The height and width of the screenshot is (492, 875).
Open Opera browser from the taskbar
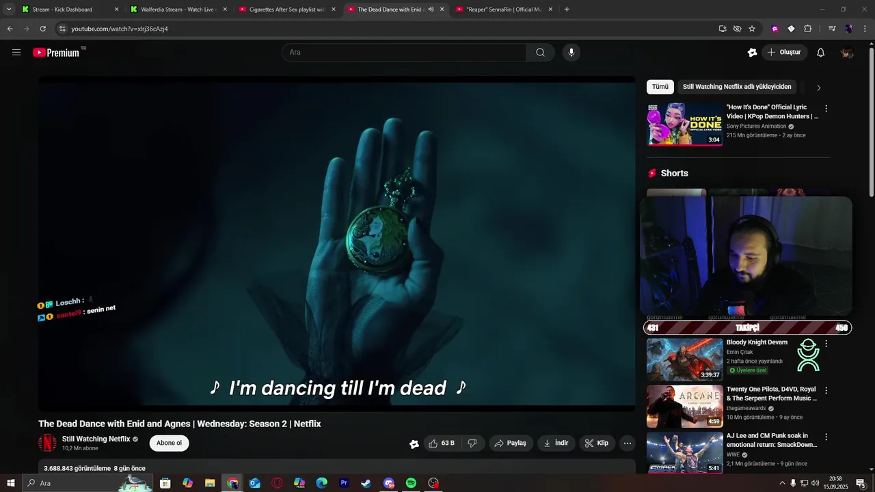(277, 483)
